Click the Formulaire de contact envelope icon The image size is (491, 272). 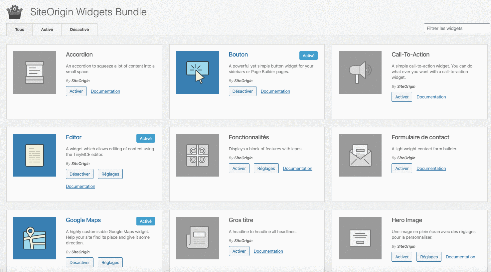pyautogui.click(x=360, y=155)
